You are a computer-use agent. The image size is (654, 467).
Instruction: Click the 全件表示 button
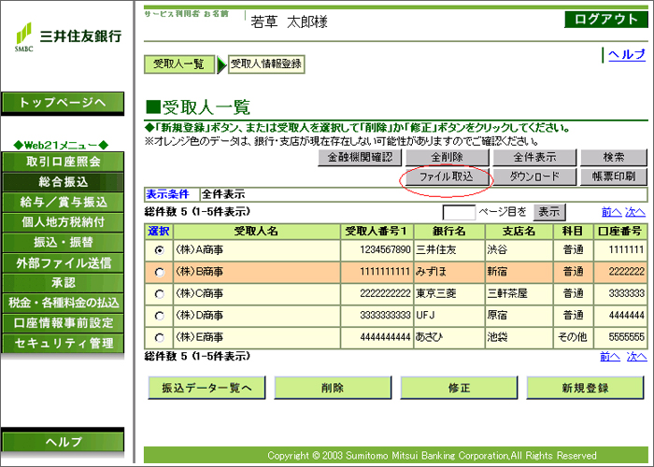[x=534, y=158]
